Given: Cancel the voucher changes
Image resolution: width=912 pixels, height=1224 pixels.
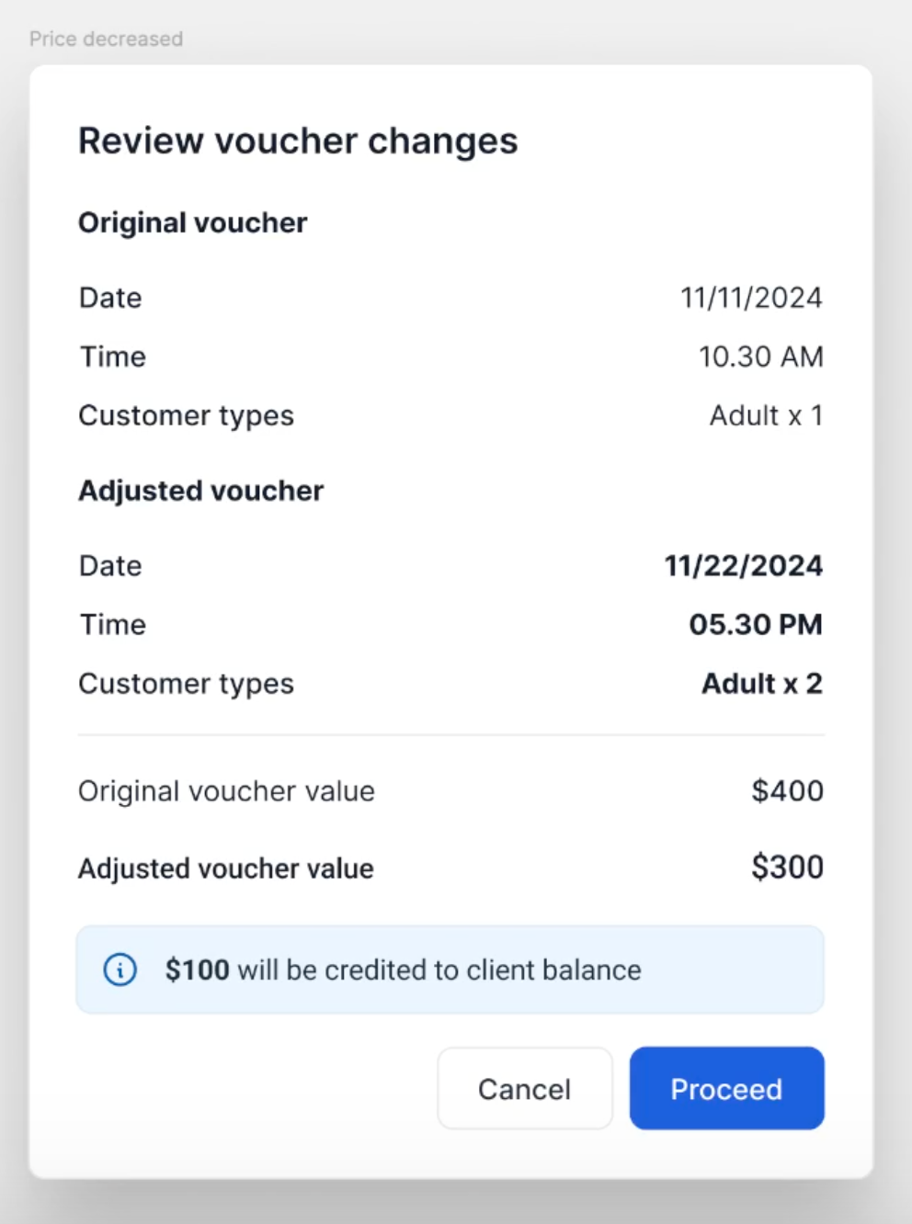Looking at the screenshot, I should [524, 1089].
